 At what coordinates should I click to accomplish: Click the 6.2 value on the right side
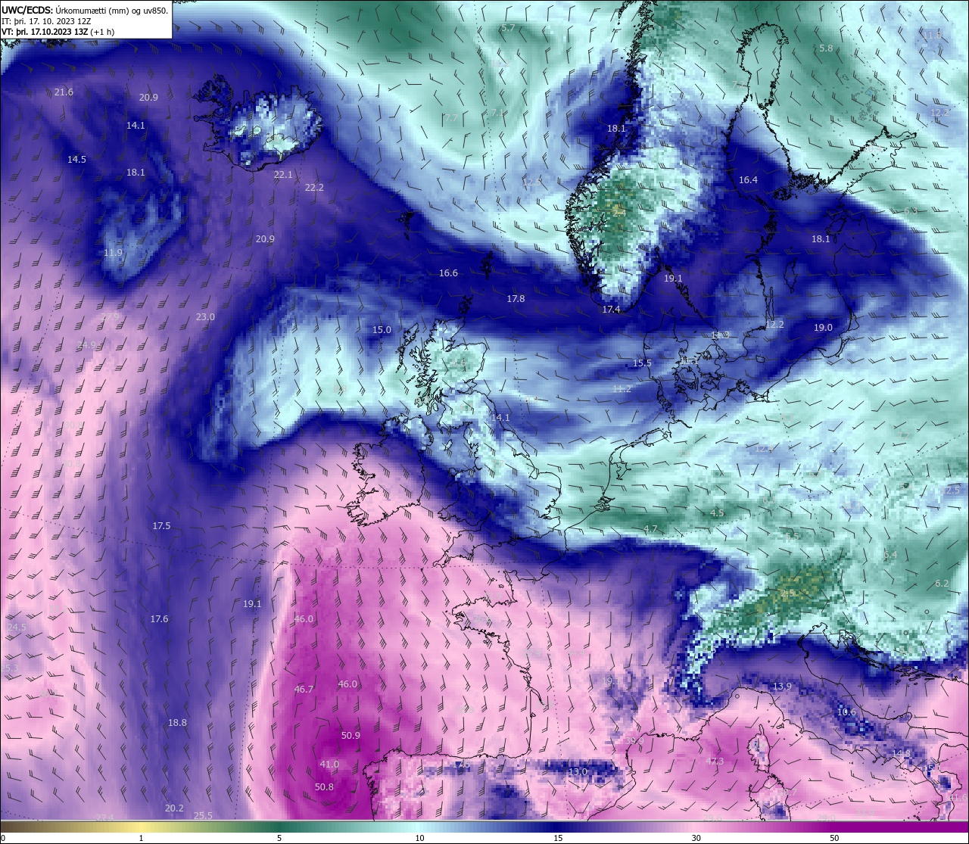[942, 584]
